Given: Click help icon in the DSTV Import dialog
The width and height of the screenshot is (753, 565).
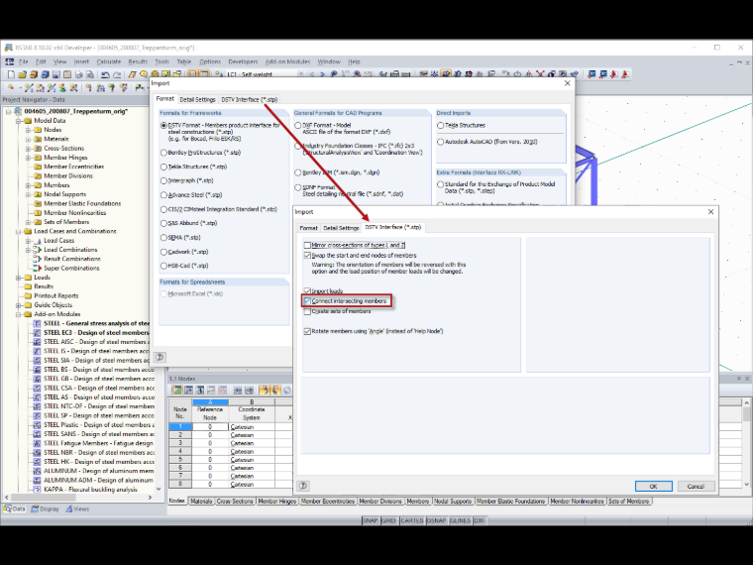Looking at the screenshot, I should (x=303, y=486).
